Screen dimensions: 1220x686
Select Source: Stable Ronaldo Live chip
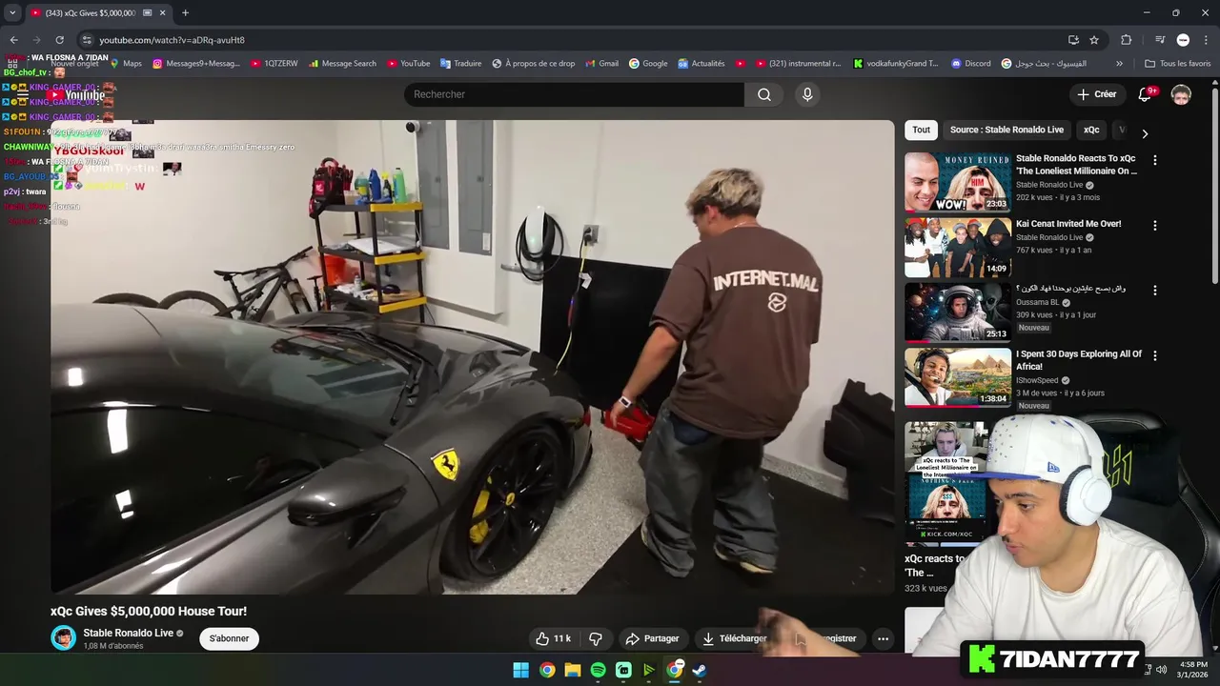(1006, 130)
